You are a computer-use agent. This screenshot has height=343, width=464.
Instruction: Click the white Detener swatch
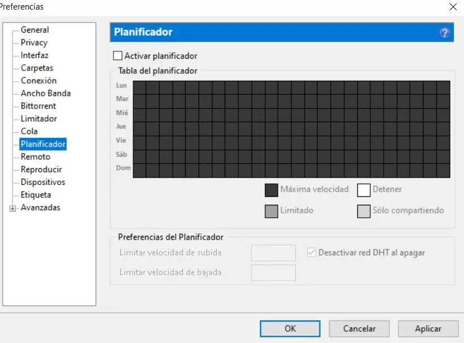coord(364,190)
